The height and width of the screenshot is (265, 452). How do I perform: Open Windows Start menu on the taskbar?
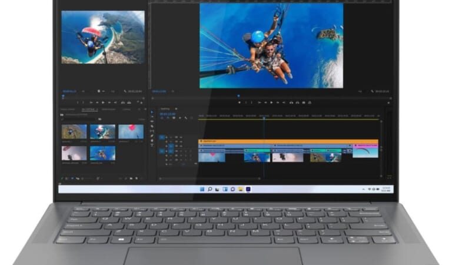pos(202,189)
